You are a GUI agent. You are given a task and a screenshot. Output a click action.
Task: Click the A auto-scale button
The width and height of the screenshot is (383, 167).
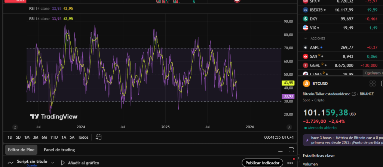coord(289,127)
